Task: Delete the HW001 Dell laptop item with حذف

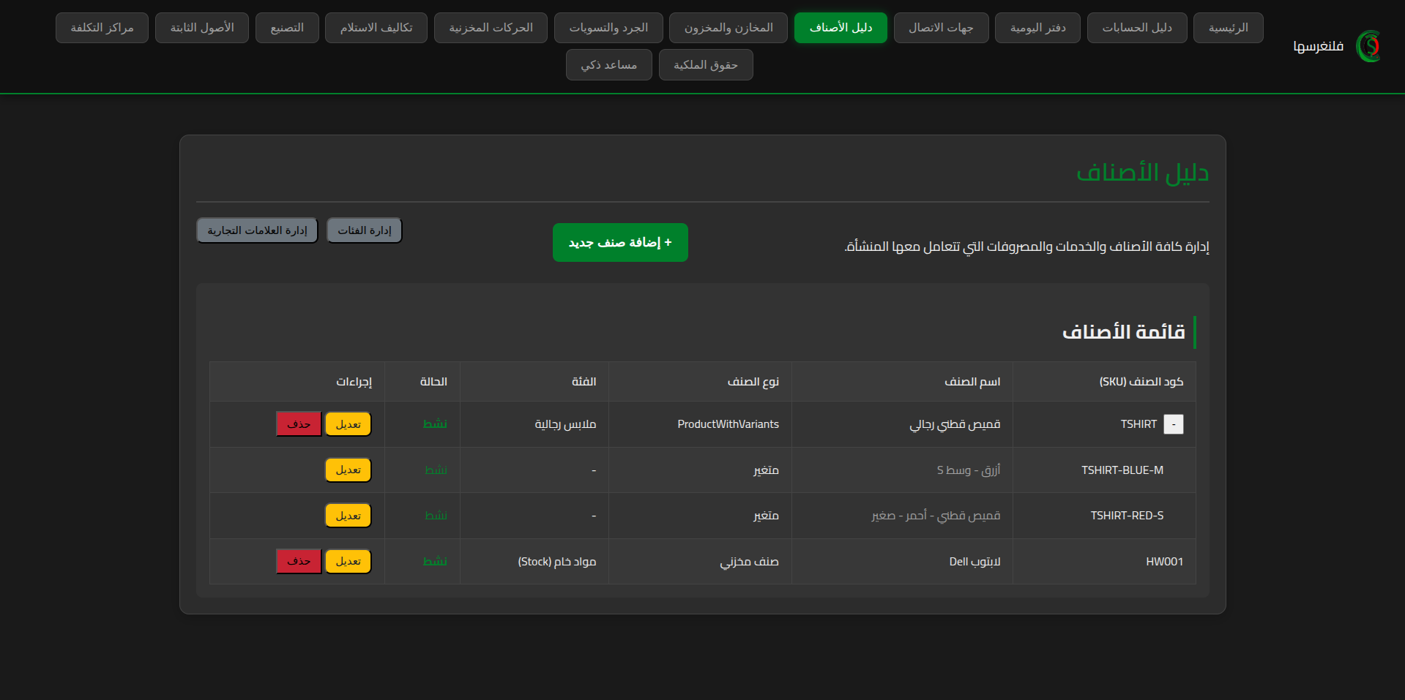Action: click(298, 561)
